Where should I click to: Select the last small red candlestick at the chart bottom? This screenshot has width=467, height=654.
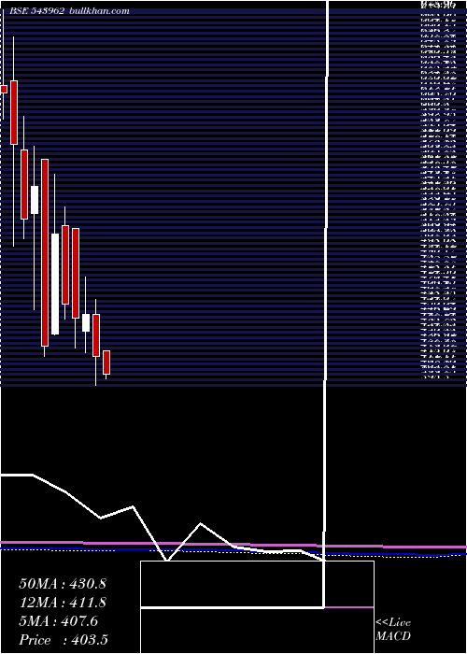(x=106, y=363)
